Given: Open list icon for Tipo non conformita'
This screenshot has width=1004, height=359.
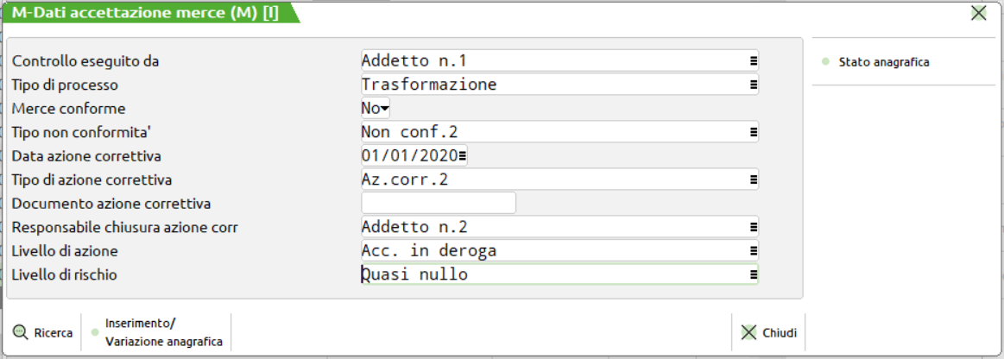Looking at the screenshot, I should [753, 132].
